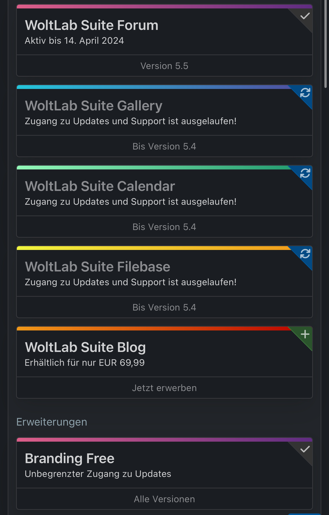The image size is (329, 515).
Task: Click the Forum "Version 5.5" footer
Action: tap(164, 66)
